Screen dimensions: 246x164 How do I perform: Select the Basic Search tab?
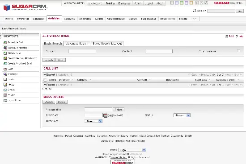(53, 44)
